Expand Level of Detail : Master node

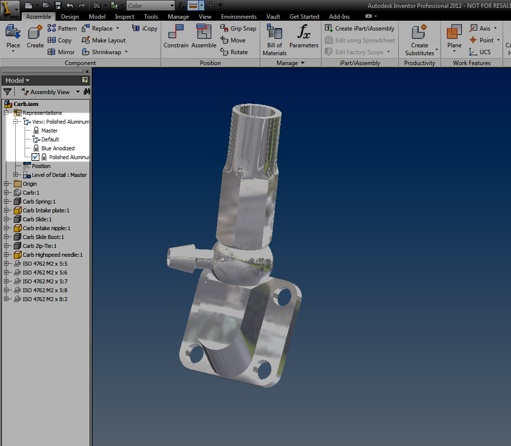click(15, 175)
